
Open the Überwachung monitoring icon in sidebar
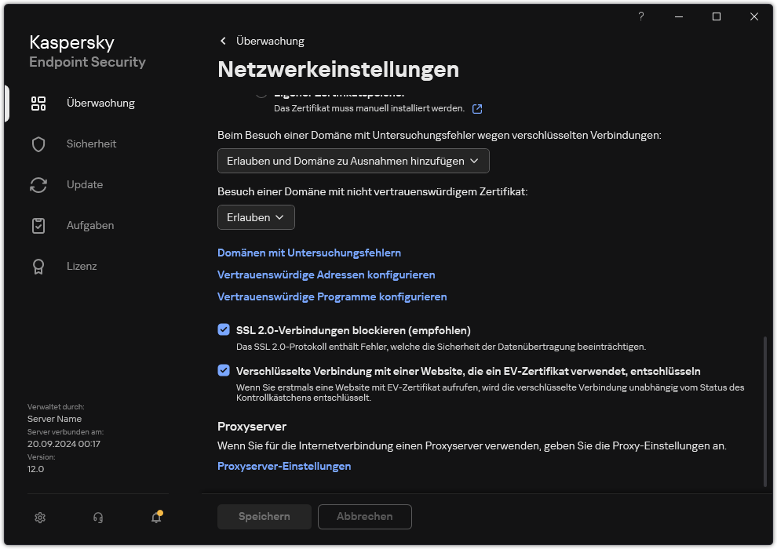[x=38, y=103]
